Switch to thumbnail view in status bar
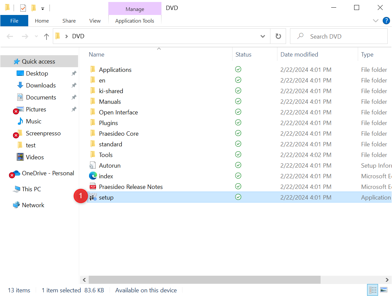 coord(384,290)
